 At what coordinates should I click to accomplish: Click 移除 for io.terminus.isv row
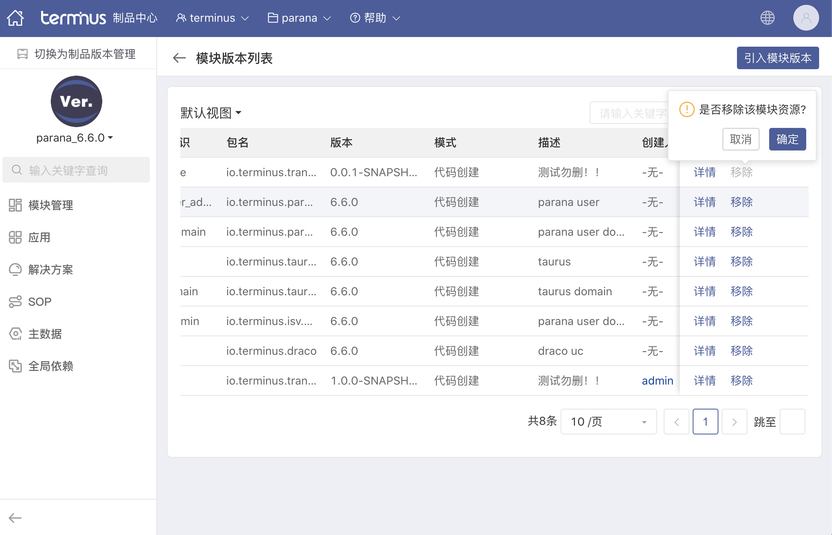tap(741, 321)
